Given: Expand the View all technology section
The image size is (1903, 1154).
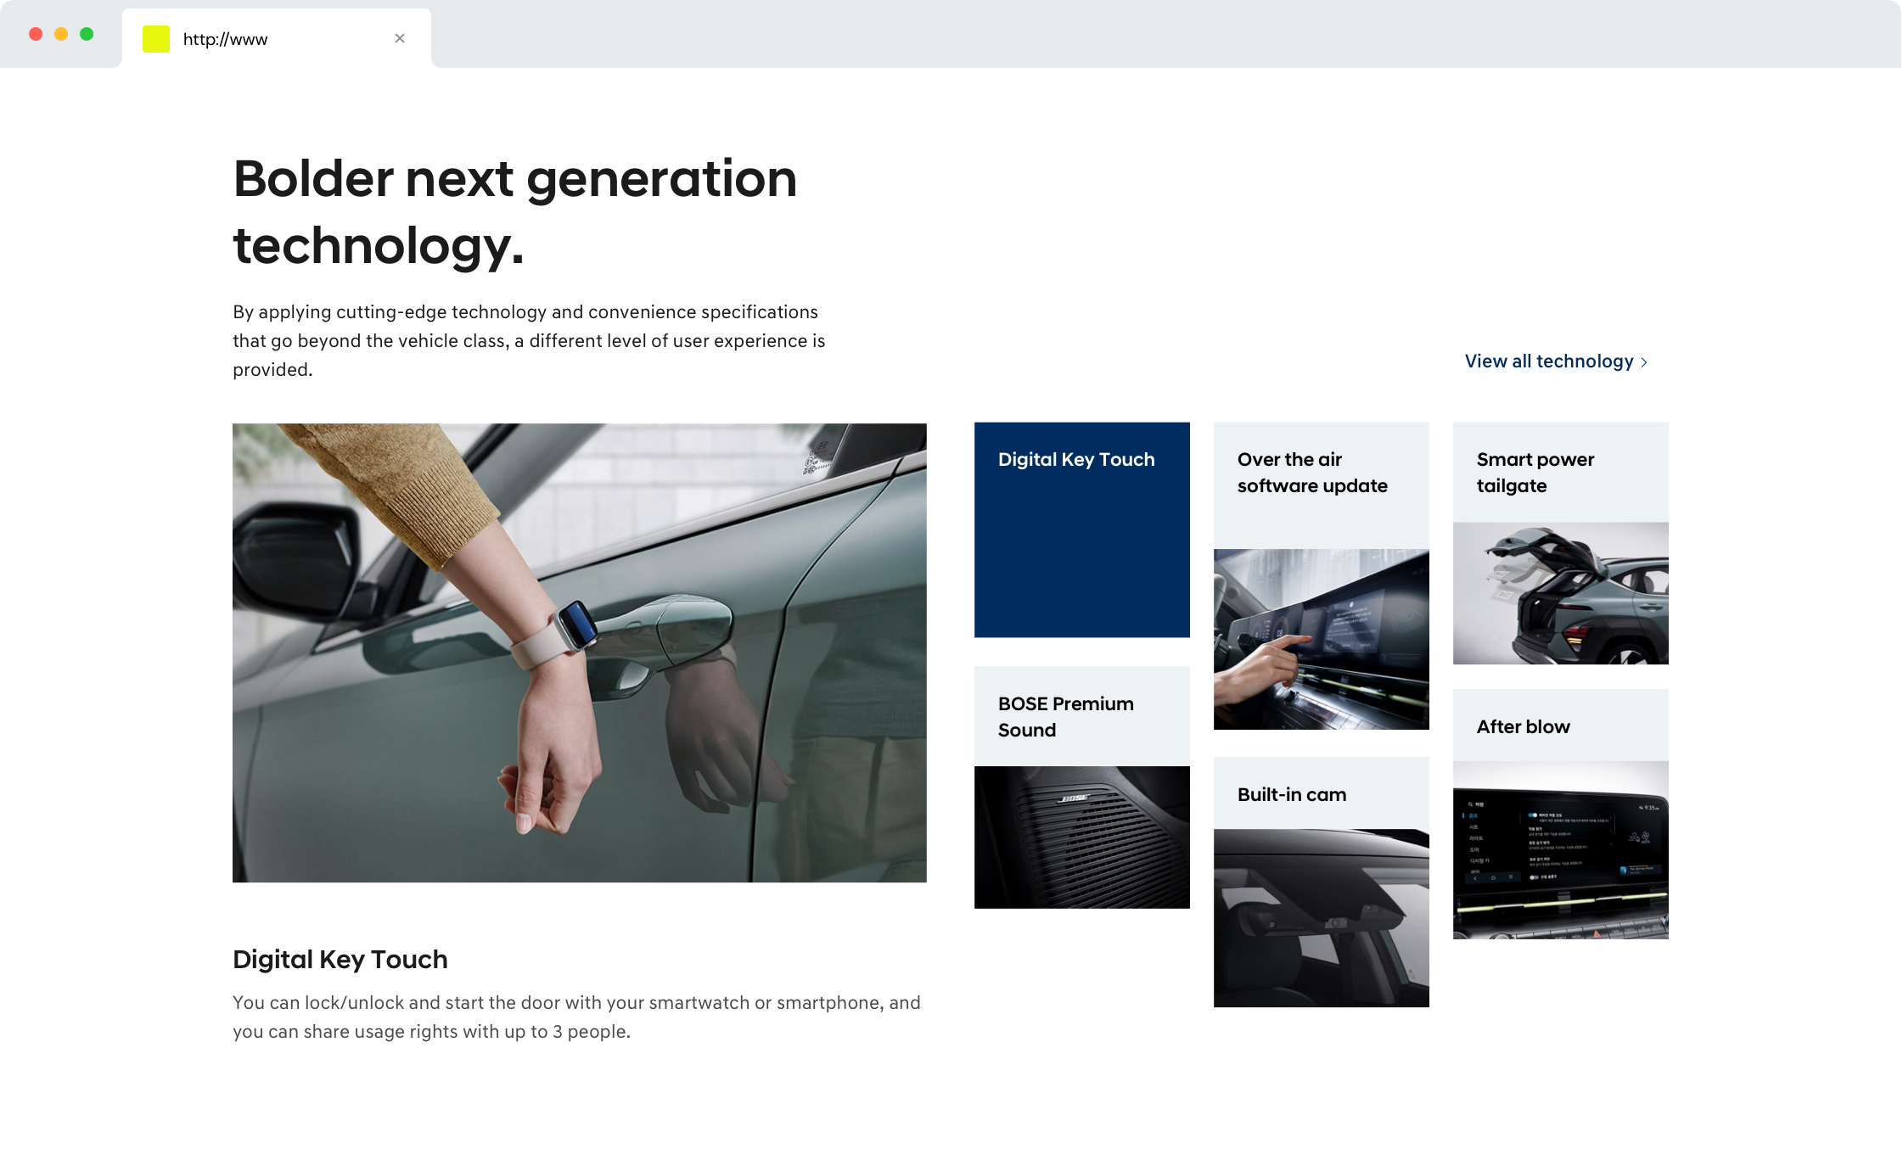Looking at the screenshot, I should tap(1557, 360).
